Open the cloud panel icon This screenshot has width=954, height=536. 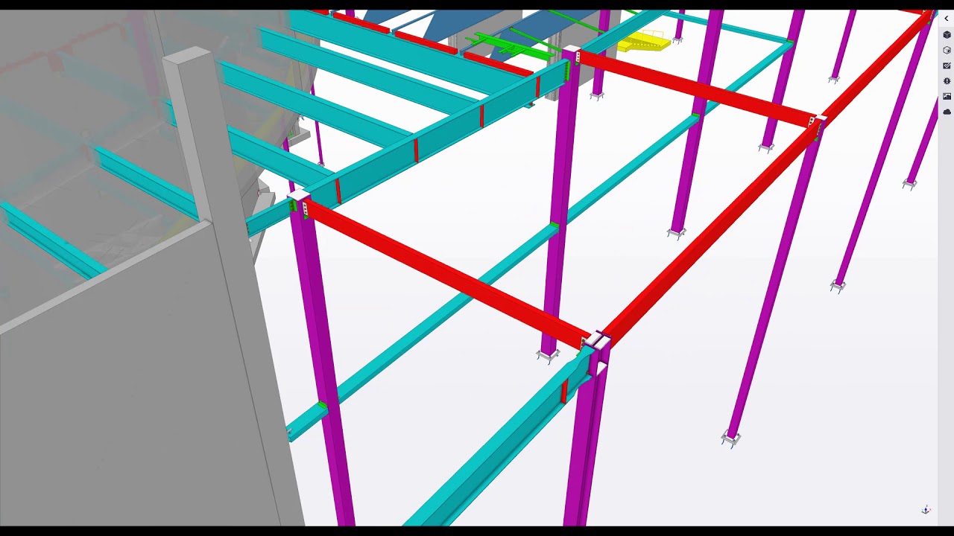947,112
